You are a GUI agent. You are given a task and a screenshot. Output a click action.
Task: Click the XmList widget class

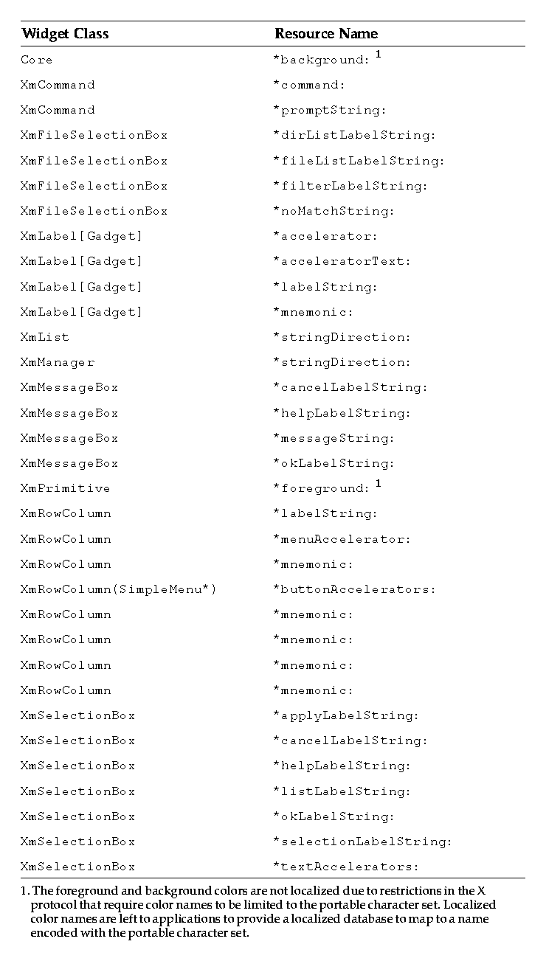44,337
